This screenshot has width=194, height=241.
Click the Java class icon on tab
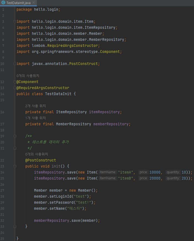(3, 3)
